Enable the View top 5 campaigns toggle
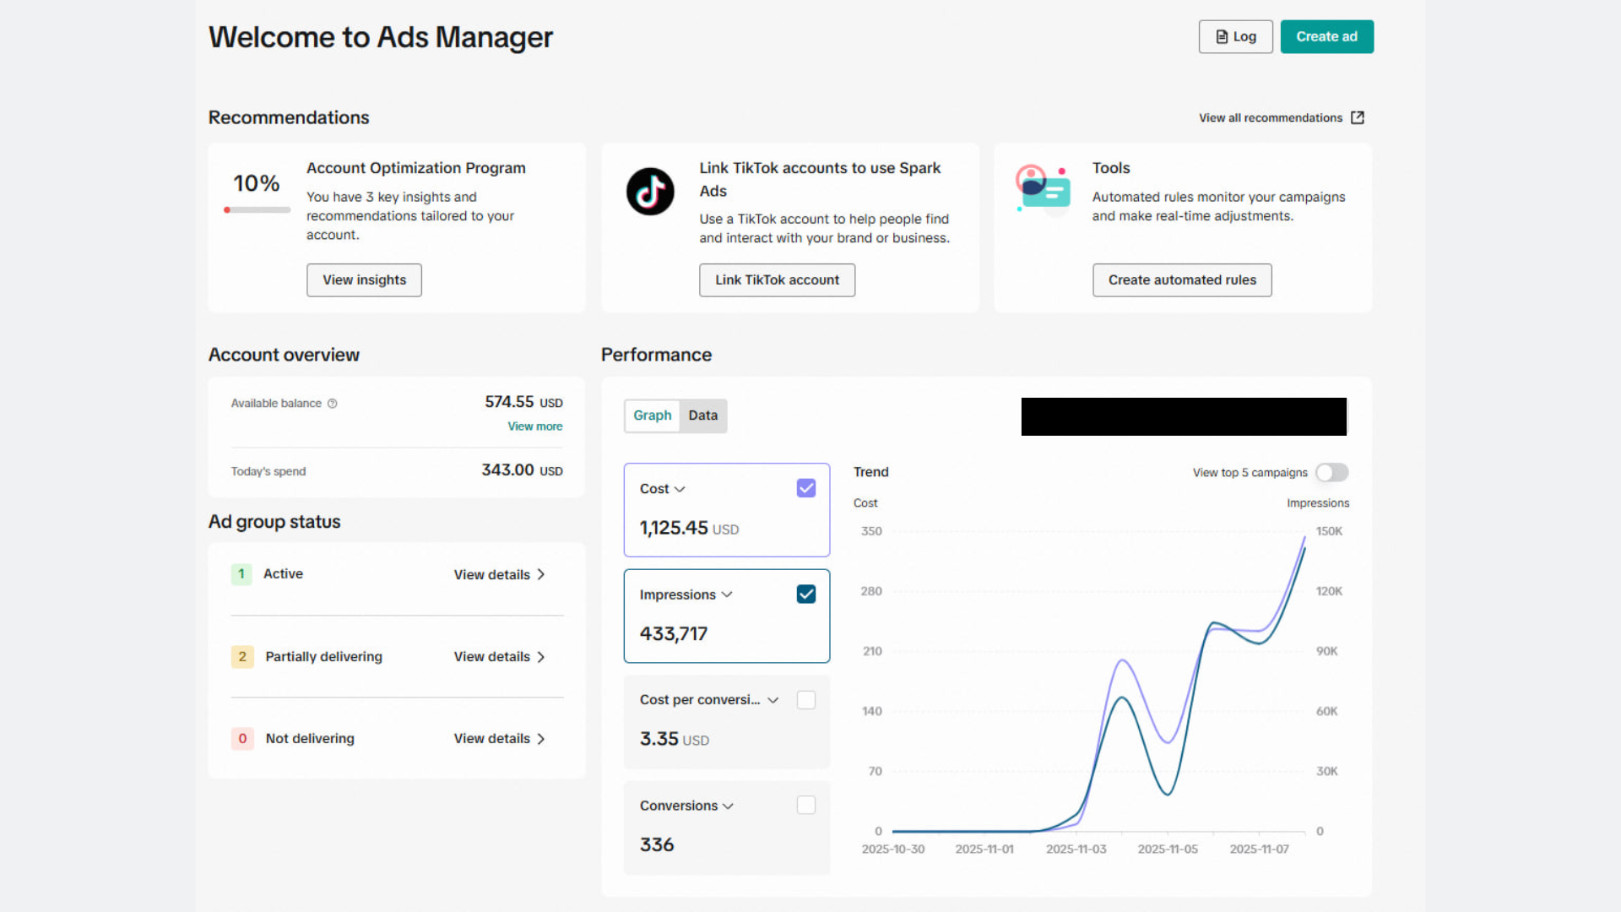This screenshot has width=1621, height=912. (1331, 473)
